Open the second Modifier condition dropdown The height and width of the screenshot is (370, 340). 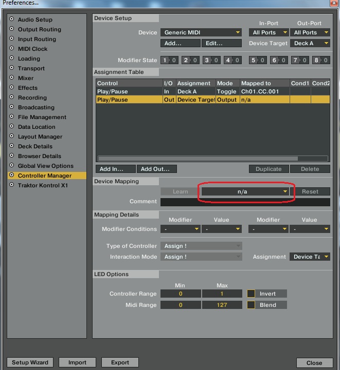(x=269, y=229)
